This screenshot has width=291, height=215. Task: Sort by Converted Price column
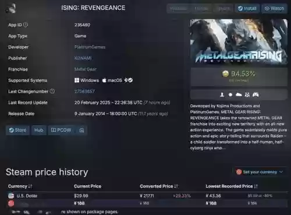coord(159,186)
